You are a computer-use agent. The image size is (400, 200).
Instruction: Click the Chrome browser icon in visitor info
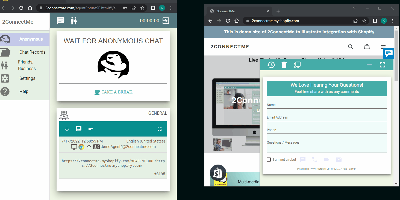[81, 147]
